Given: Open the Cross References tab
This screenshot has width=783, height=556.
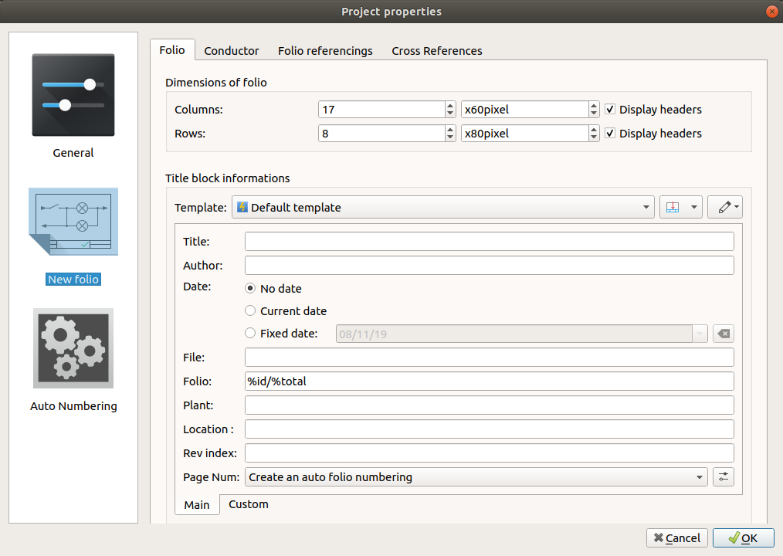Looking at the screenshot, I should click(x=437, y=51).
